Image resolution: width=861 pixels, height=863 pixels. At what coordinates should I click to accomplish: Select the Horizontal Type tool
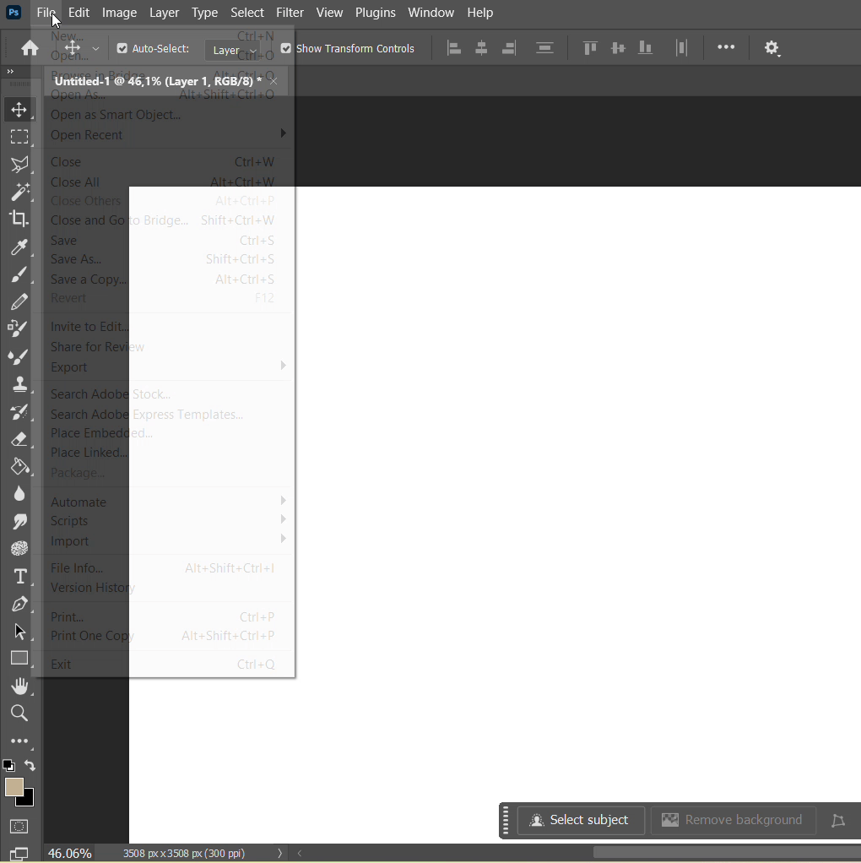pyautogui.click(x=19, y=576)
